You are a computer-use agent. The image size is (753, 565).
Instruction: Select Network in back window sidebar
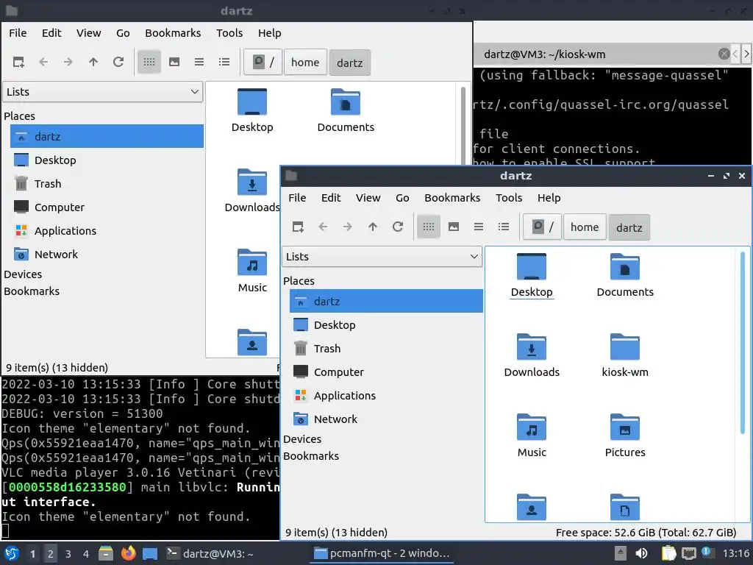coord(107,254)
